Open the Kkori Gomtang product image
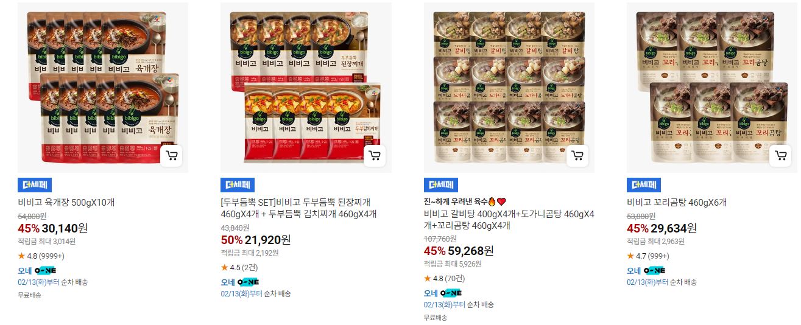801x325 pixels. pos(712,88)
